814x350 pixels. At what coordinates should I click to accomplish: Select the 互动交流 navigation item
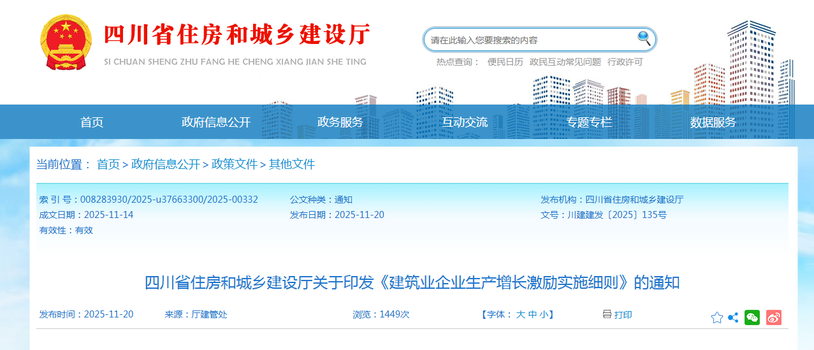[465, 122]
